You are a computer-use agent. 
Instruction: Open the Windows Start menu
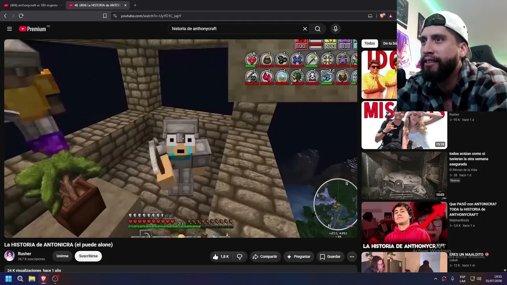[8, 279]
